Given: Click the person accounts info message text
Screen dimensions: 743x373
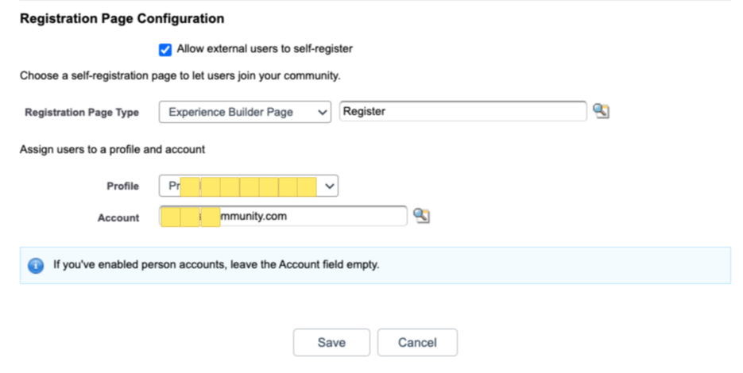Looking at the screenshot, I should [216, 265].
